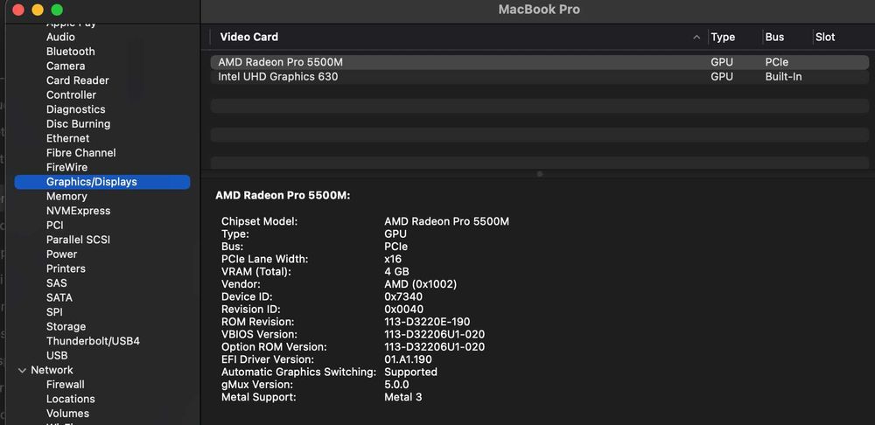Open Fibre Channel entry
The image size is (875, 425).
[x=80, y=153]
